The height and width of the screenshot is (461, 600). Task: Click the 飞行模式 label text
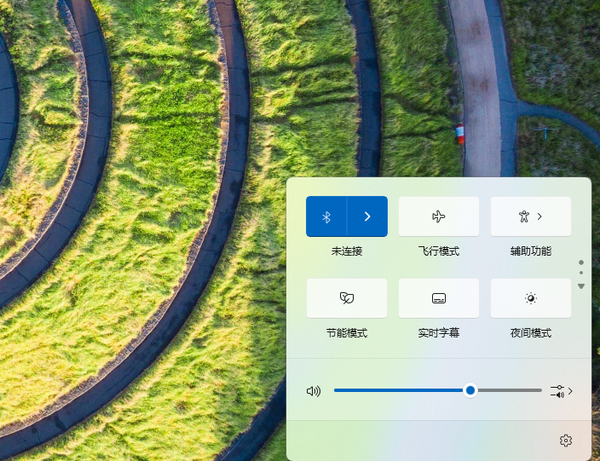(x=439, y=251)
